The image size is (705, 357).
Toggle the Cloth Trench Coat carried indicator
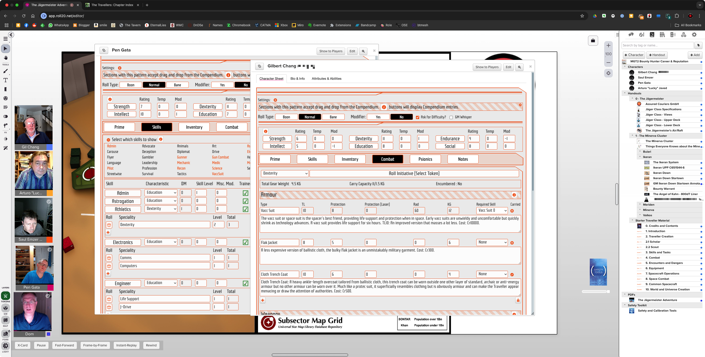(512, 275)
